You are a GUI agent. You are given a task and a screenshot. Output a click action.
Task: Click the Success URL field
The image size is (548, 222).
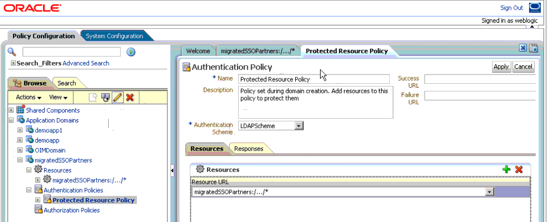[480, 79]
